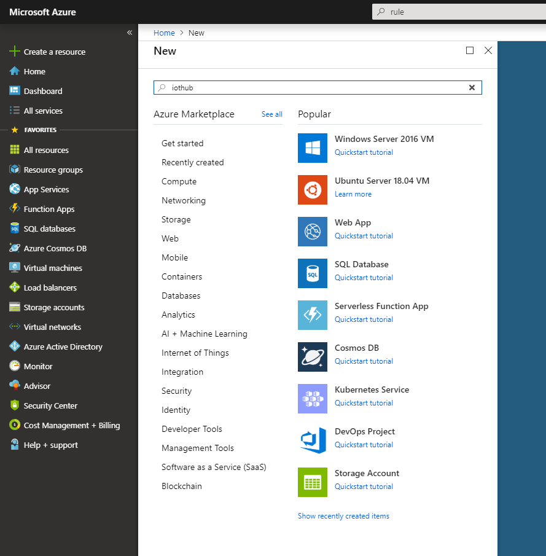Open the Help + support icon
The width and height of the screenshot is (546, 556).
point(15,445)
